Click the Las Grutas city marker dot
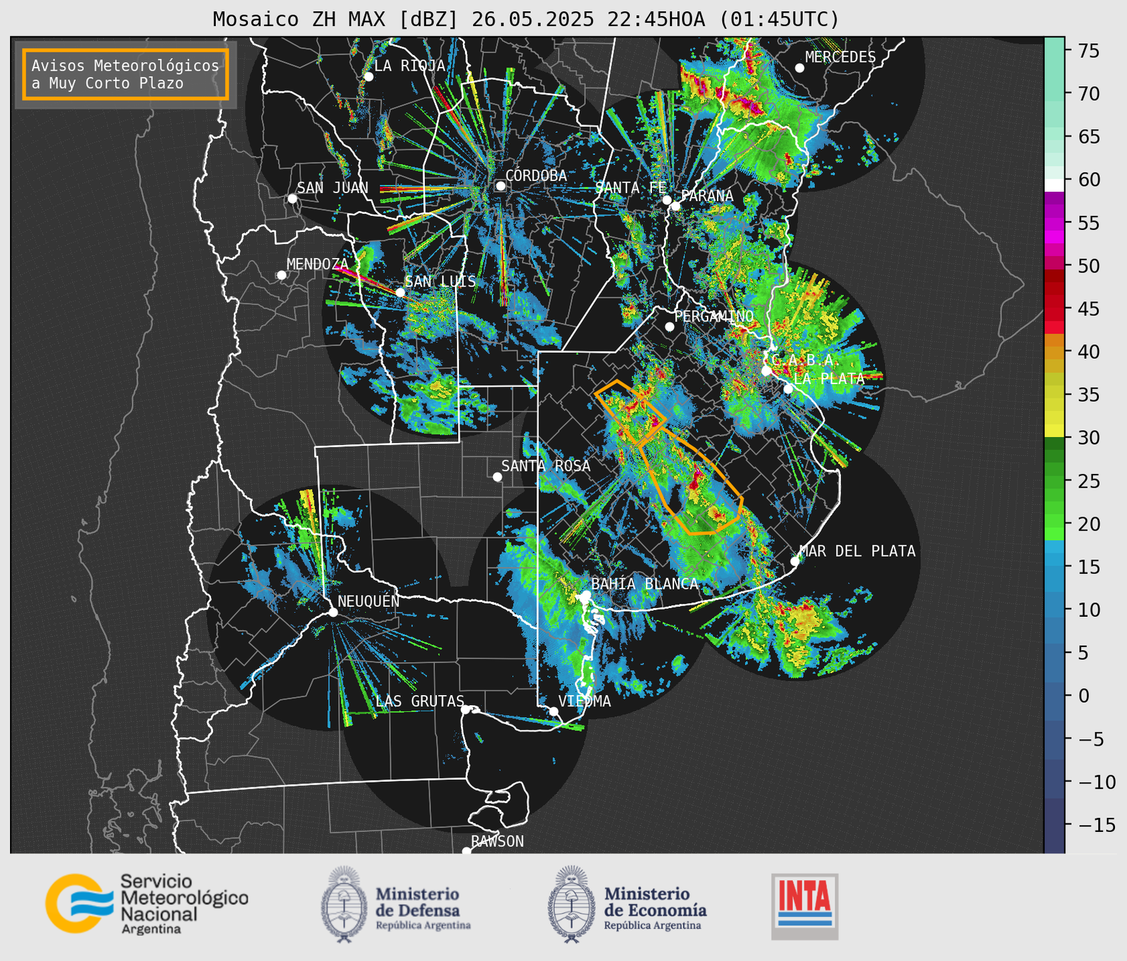 (x=466, y=710)
